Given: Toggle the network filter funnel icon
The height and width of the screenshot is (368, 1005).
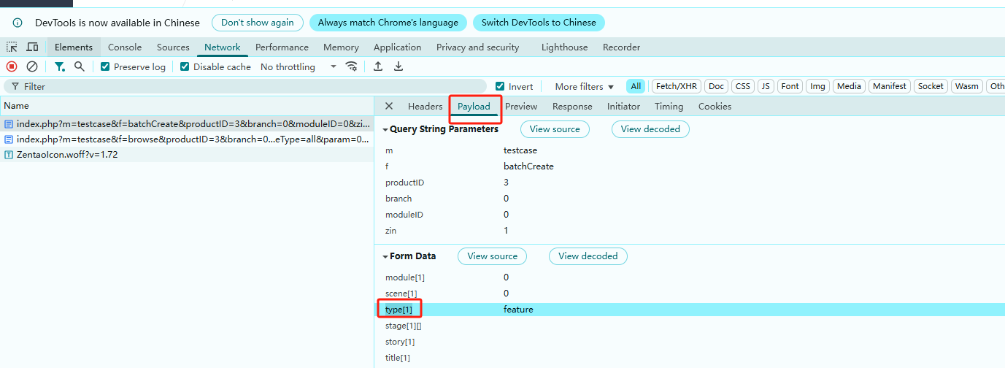Looking at the screenshot, I should point(59,66).
